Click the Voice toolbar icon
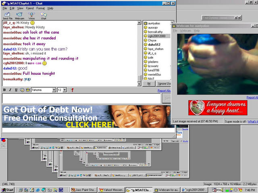 (31, 16)
